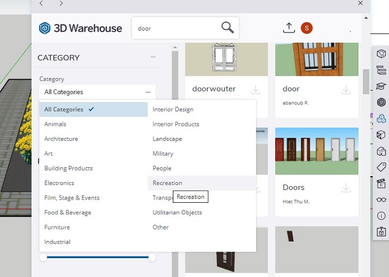Click the left slider handle
The image size is (389, 277).
point(43,257)
